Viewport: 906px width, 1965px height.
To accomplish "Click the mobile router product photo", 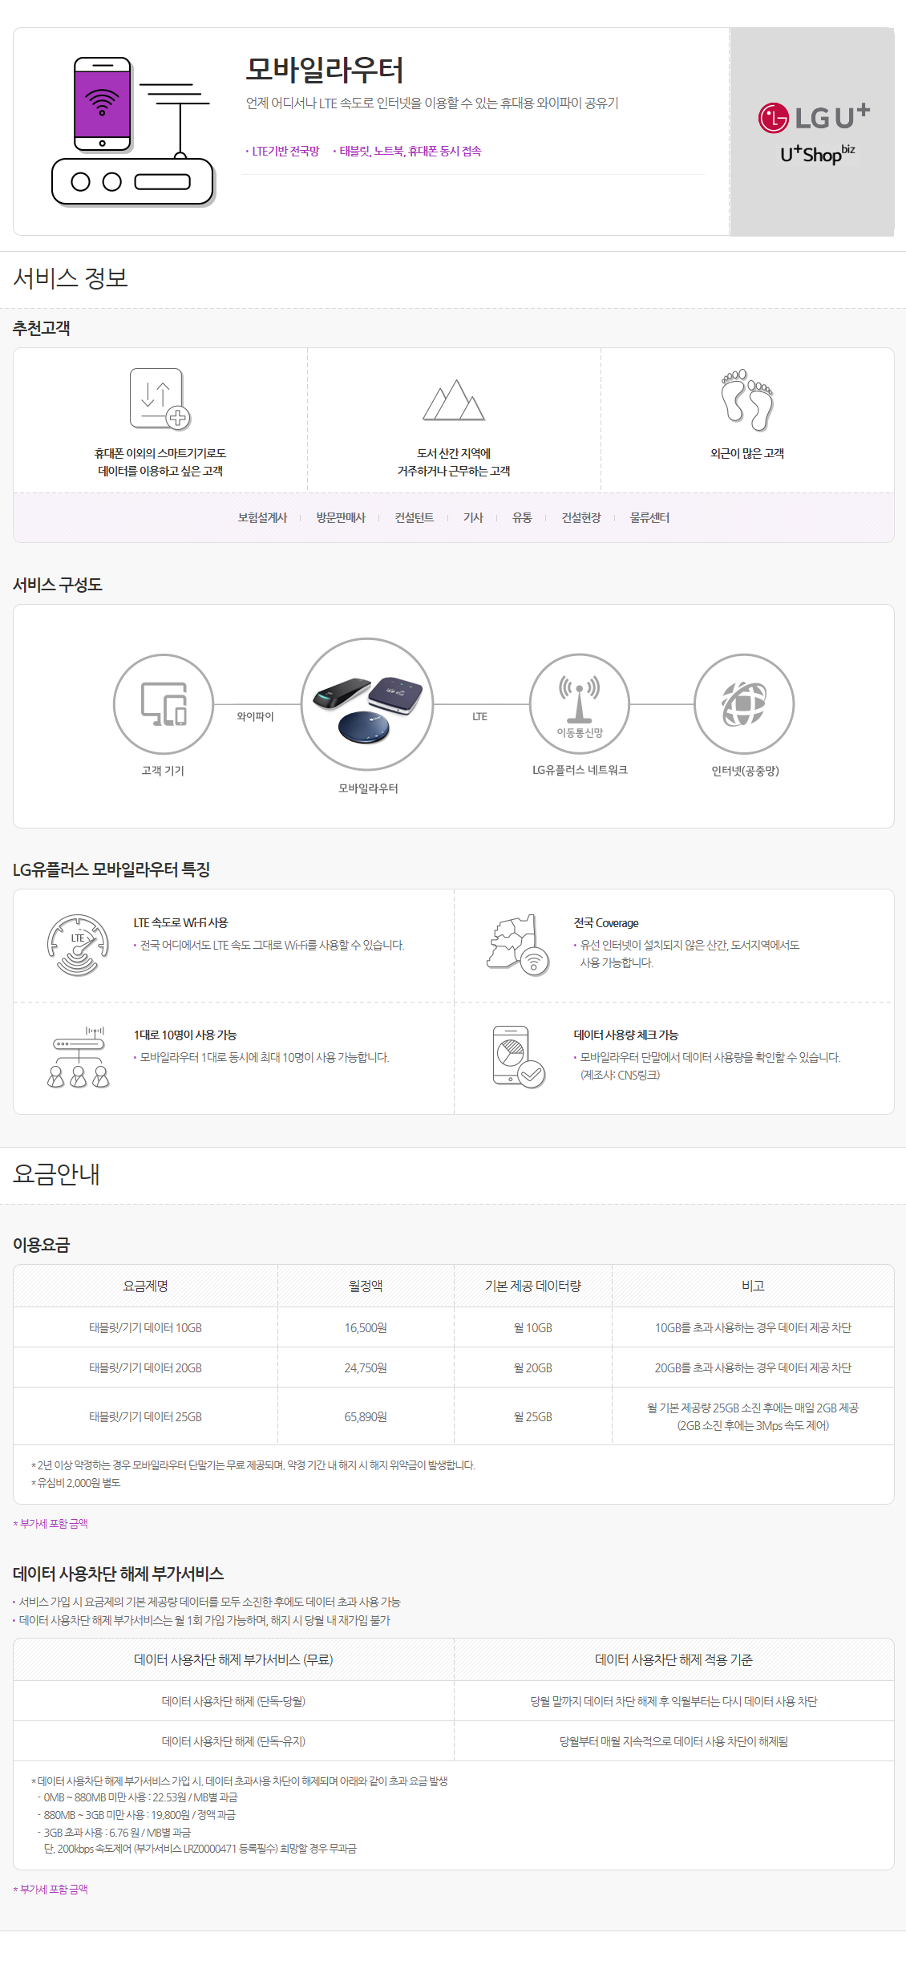I will pyautogui.click(x=367, y=703).
